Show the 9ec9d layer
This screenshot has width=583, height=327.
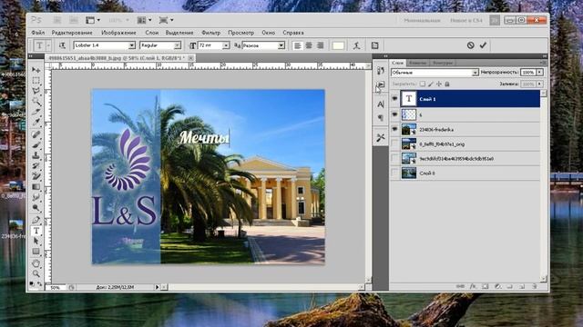click(x=394, y=158)
